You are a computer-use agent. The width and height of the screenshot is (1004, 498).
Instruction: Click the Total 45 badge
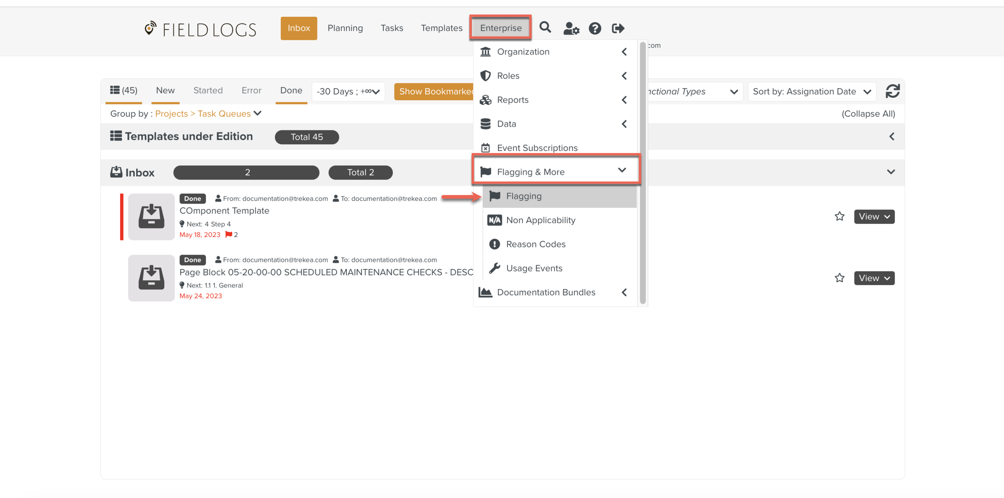(x=307, y=137)
